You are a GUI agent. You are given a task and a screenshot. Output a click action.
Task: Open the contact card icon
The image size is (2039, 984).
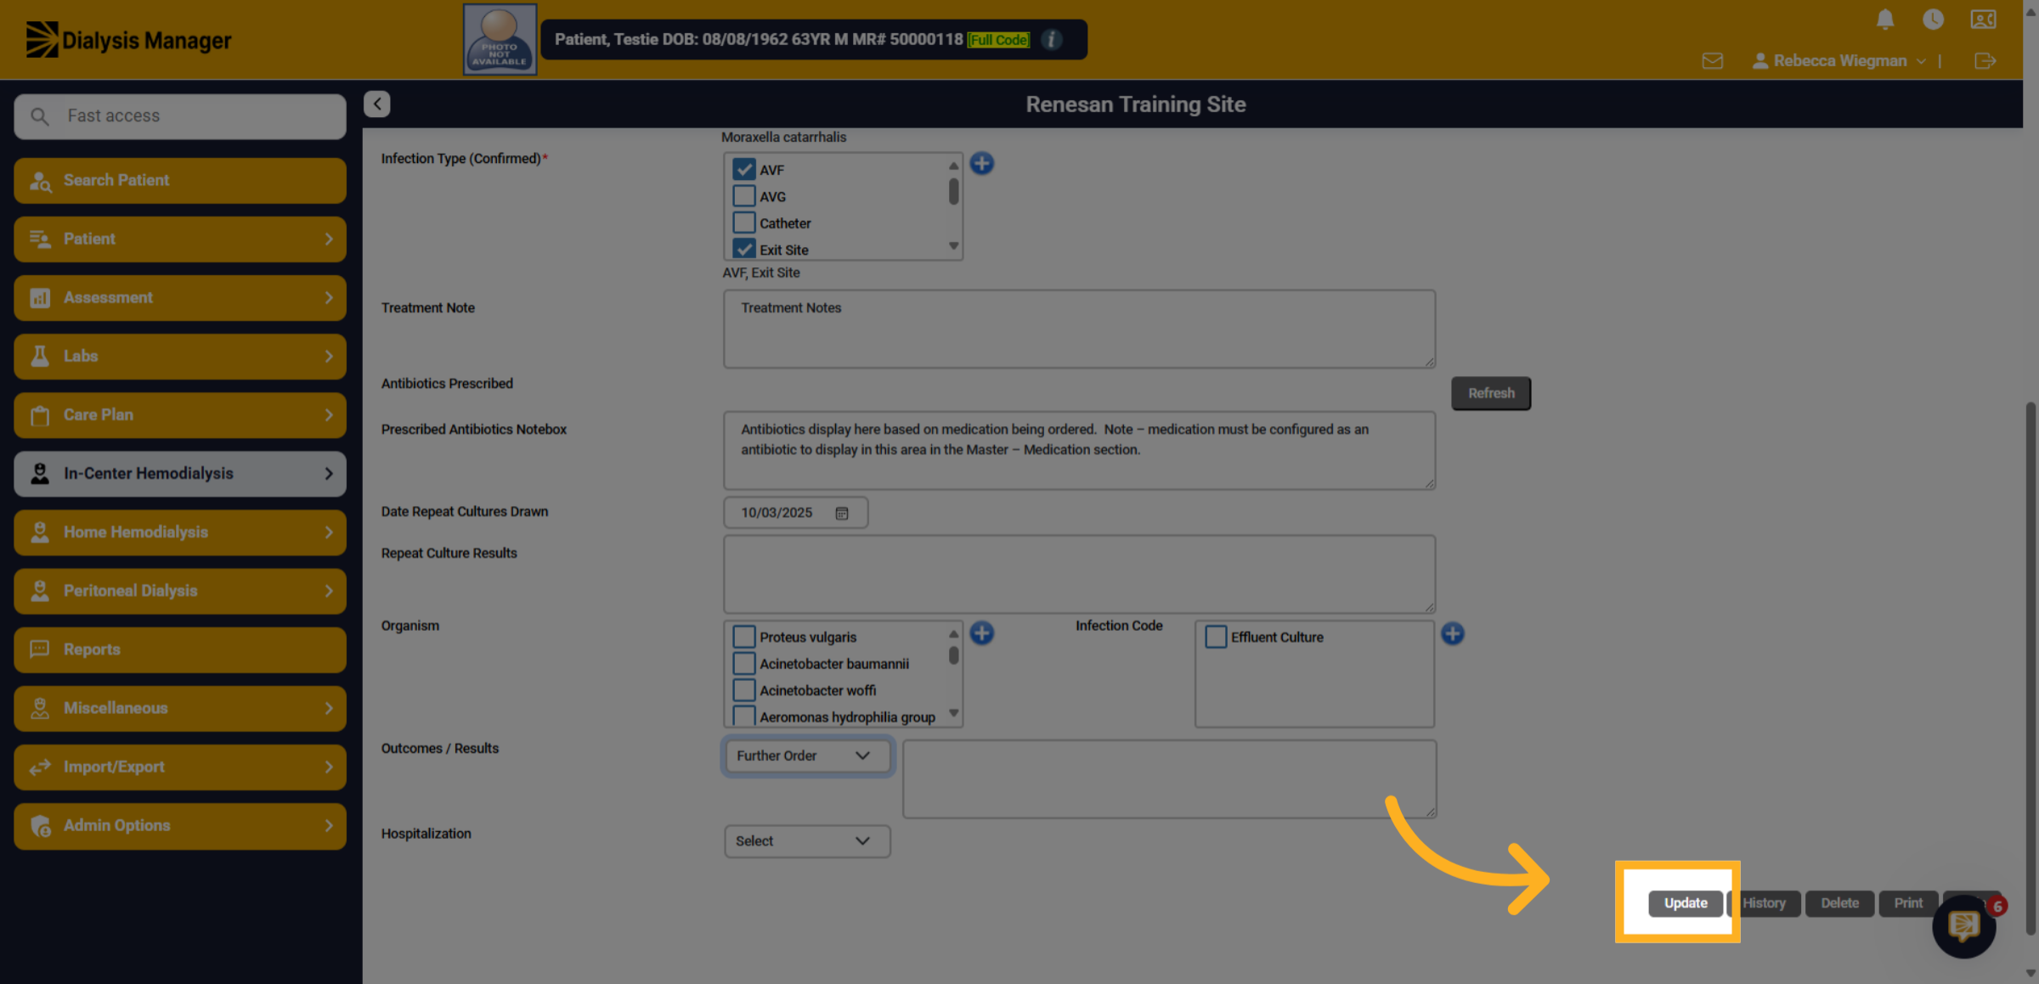(1983, 19)
